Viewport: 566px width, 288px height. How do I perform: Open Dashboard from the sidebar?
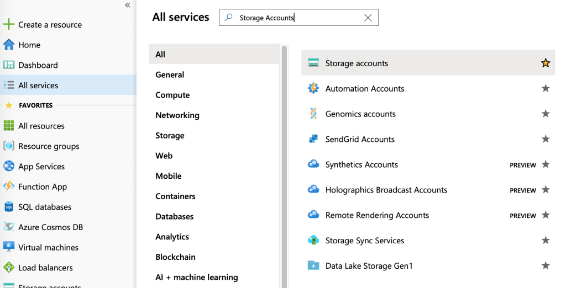coord(38,65)
